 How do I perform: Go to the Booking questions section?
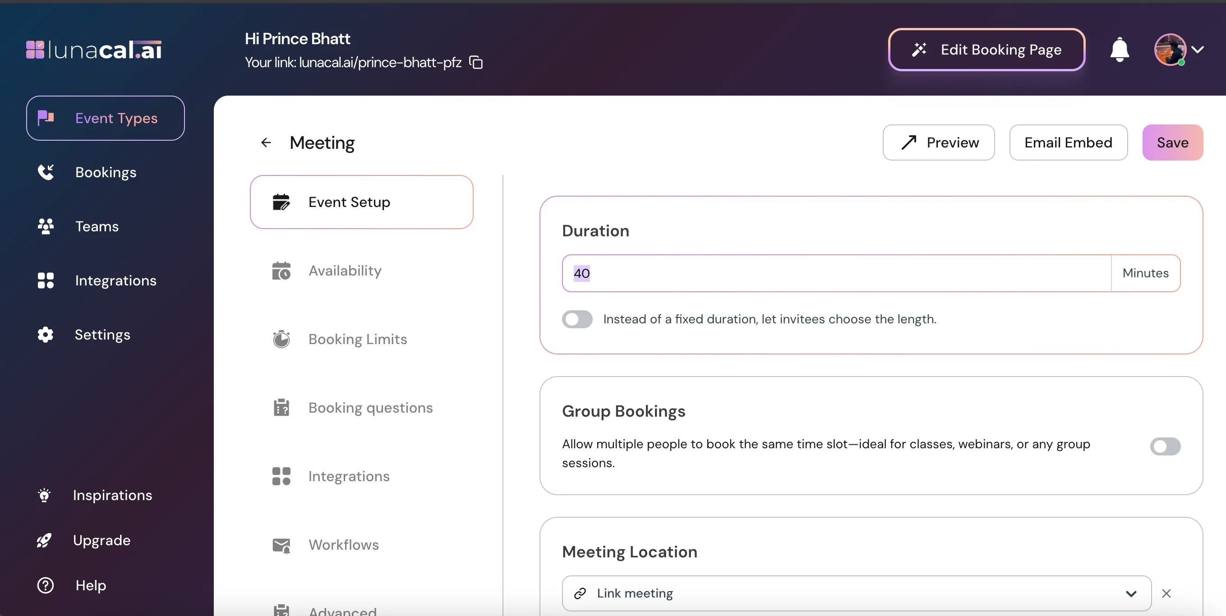[370, 408]
